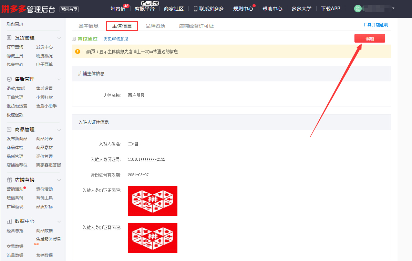Collapse the 商品管理 section chevron

(x=59, y=130)
